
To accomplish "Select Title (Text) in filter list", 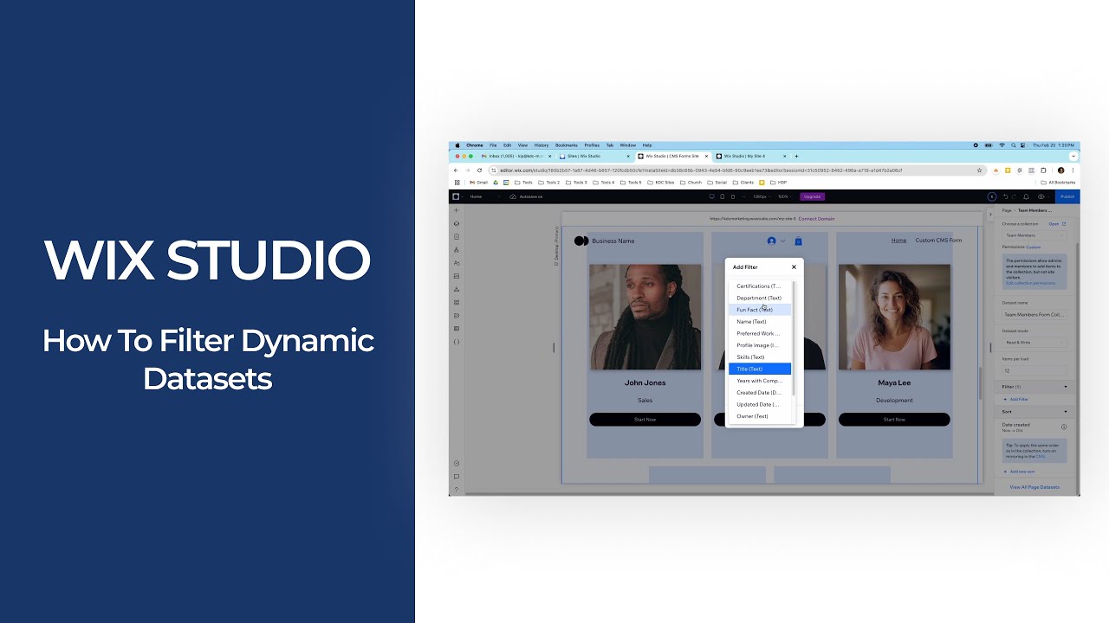I will point(760,369).
